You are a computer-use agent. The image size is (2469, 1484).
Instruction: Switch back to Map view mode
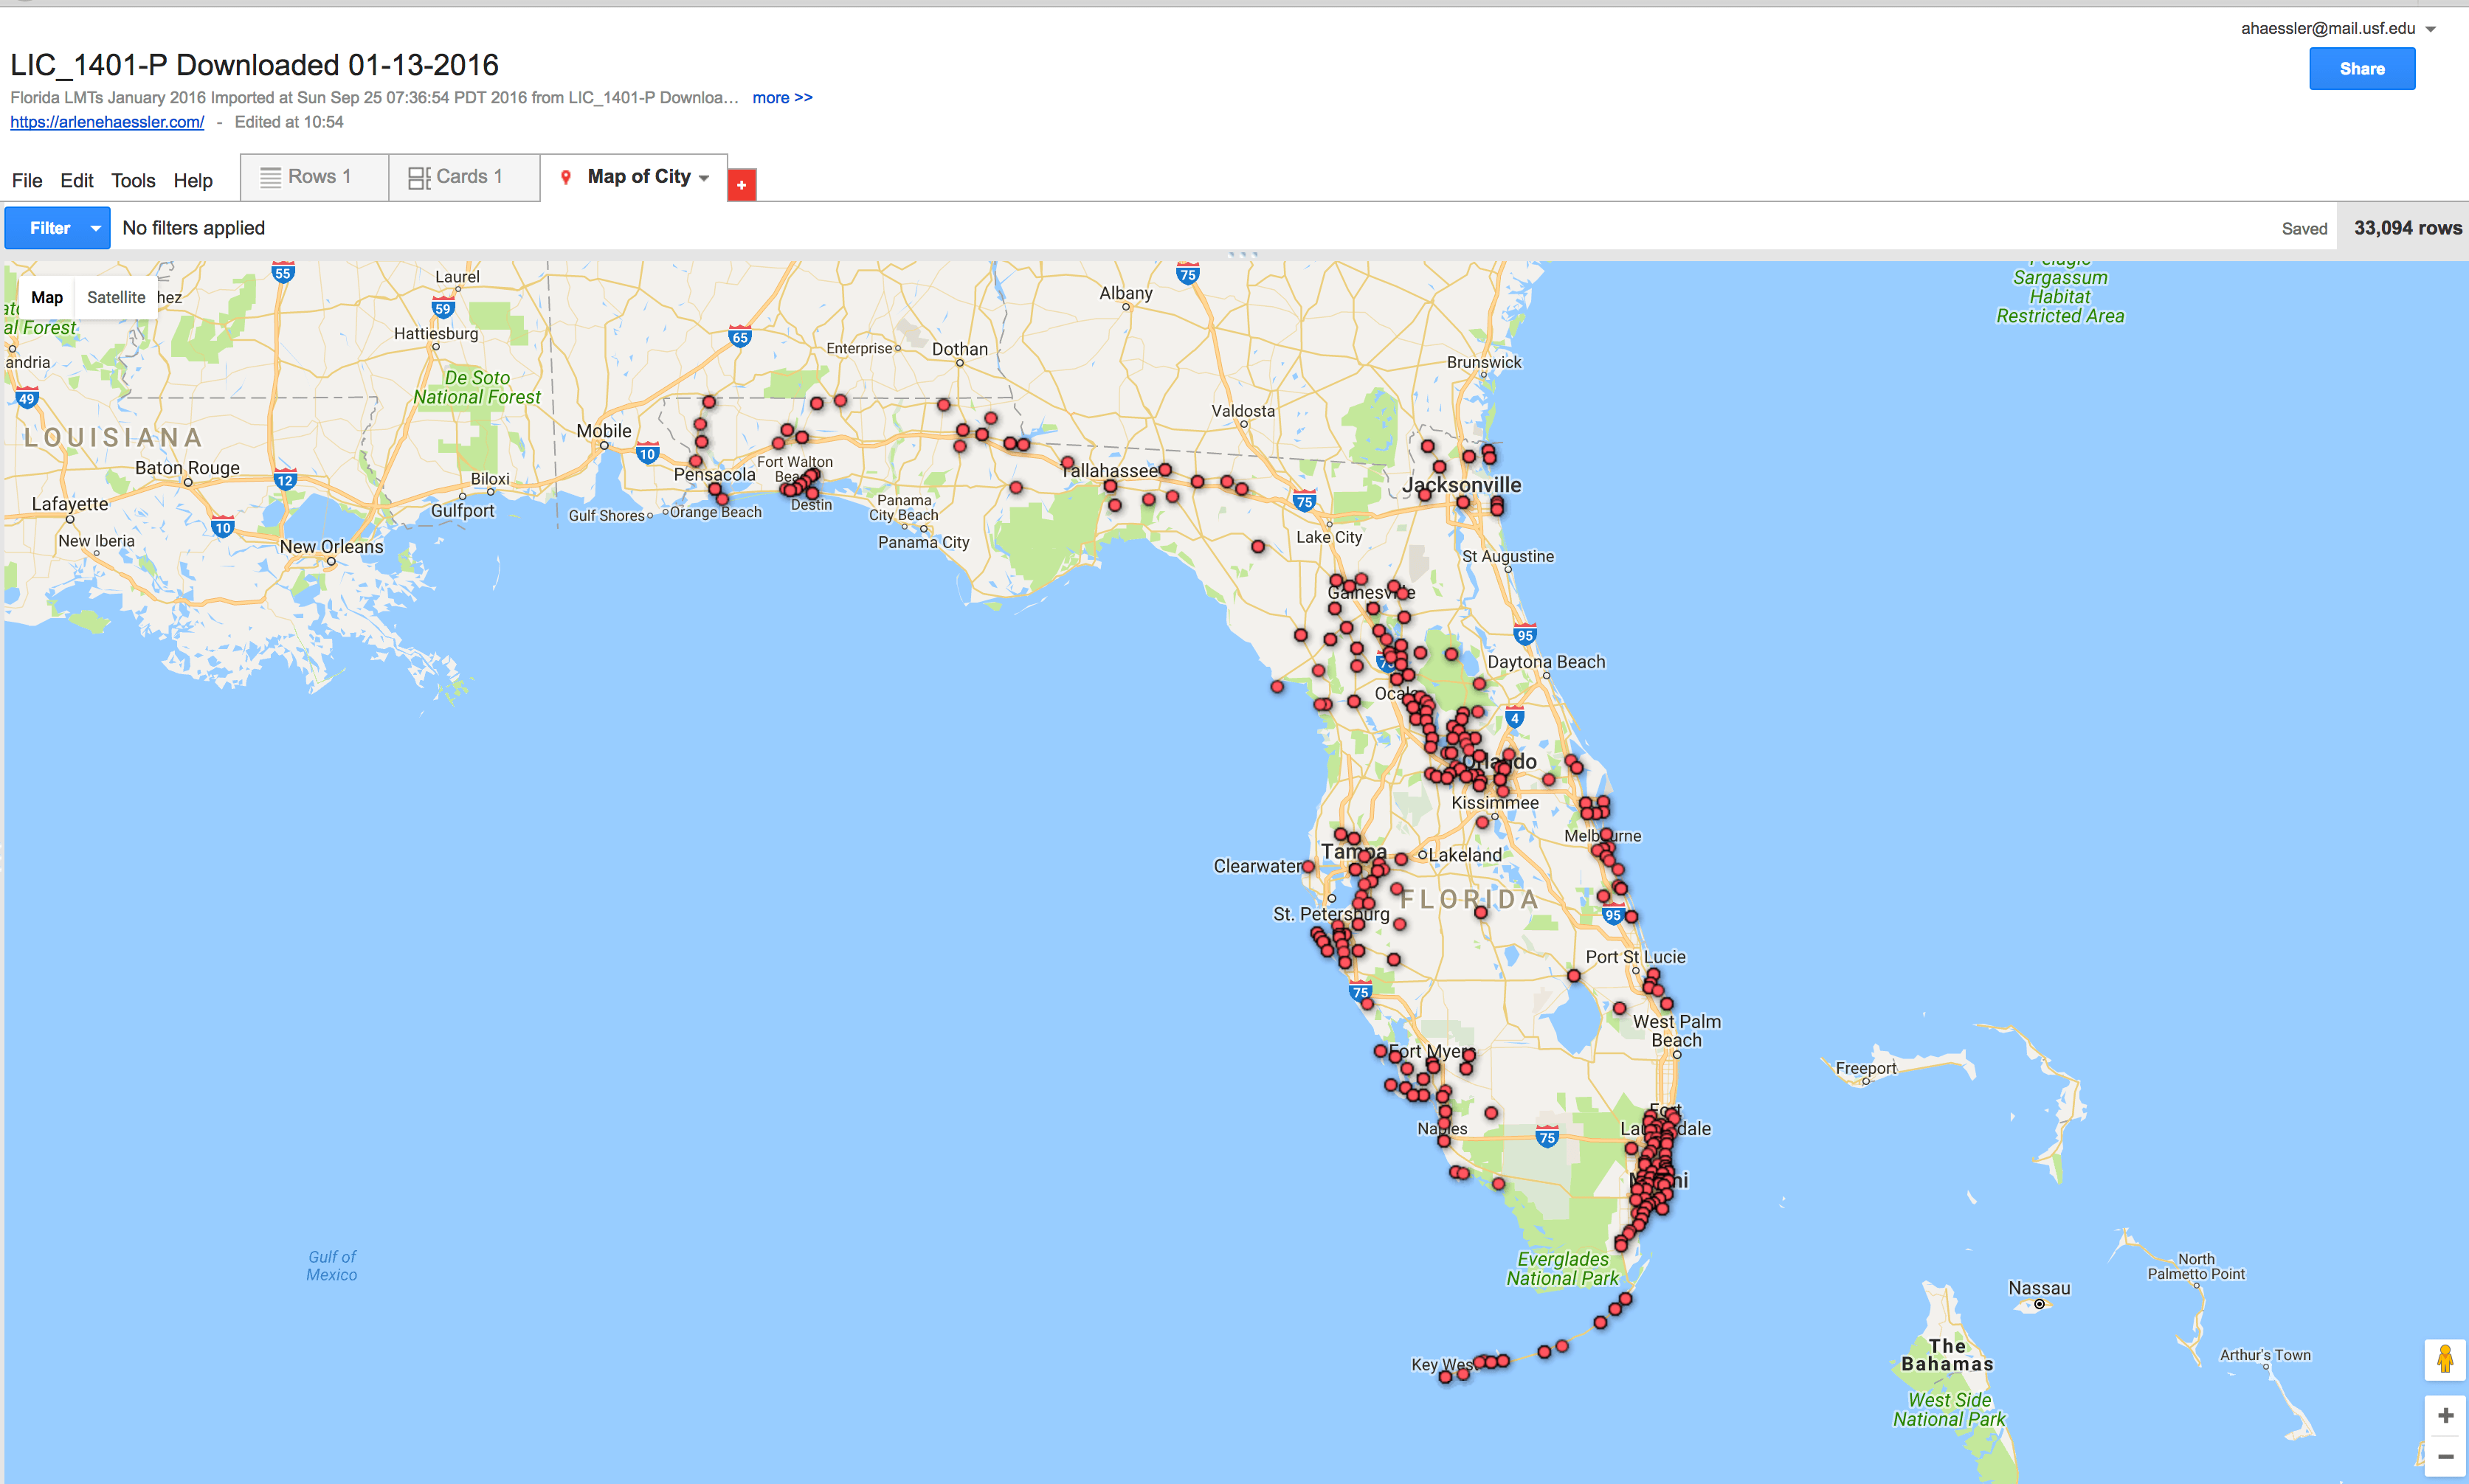(x=46, y=296)
